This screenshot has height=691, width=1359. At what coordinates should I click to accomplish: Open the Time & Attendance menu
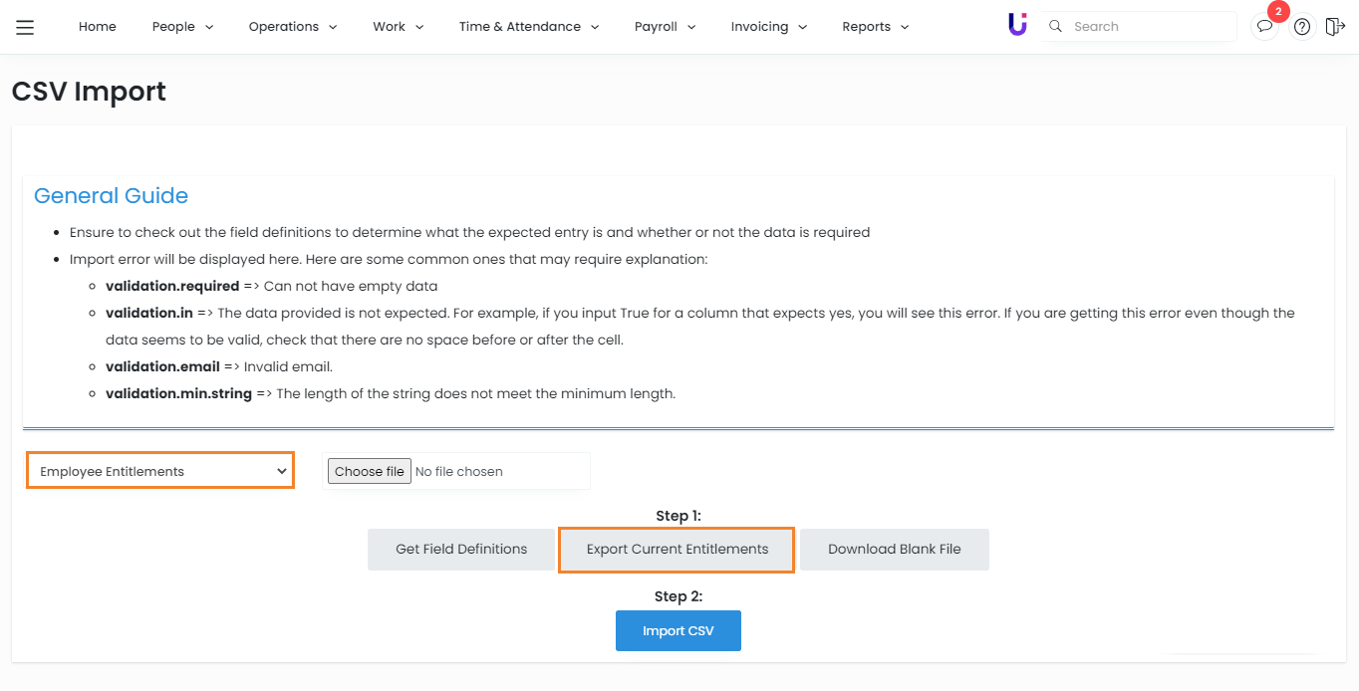click(x=528, y=27)
